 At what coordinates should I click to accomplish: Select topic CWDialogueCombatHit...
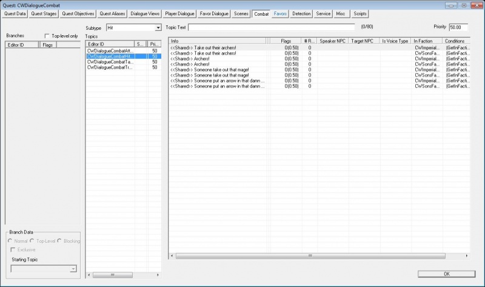pyautogui.click(x=123, y=56)
